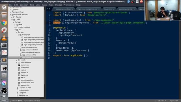Viewport: 181px width, 102px height.
Task: Open the Edit menu
Action: [16, 5]
